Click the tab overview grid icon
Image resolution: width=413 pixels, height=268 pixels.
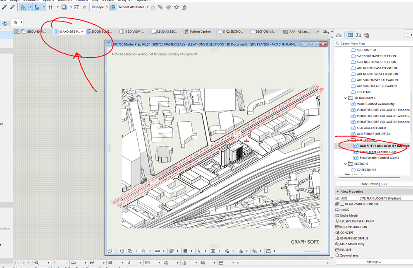point(17,31)
